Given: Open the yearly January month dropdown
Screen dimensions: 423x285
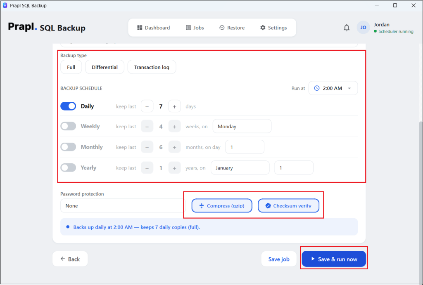Looking at the screenshot, I should 240,168.
